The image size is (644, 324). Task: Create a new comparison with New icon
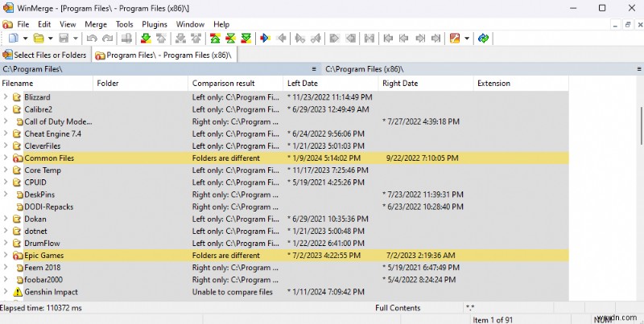[14, 39]
